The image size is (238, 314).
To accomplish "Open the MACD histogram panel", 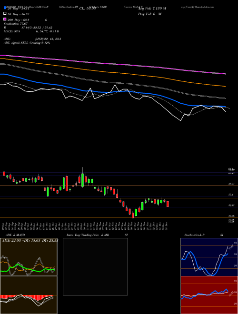I will tap(29, 295).
